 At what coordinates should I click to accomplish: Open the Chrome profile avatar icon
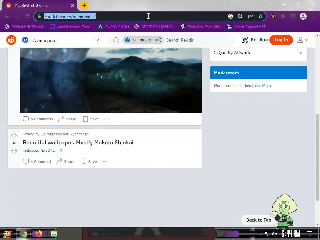point(303,16)
